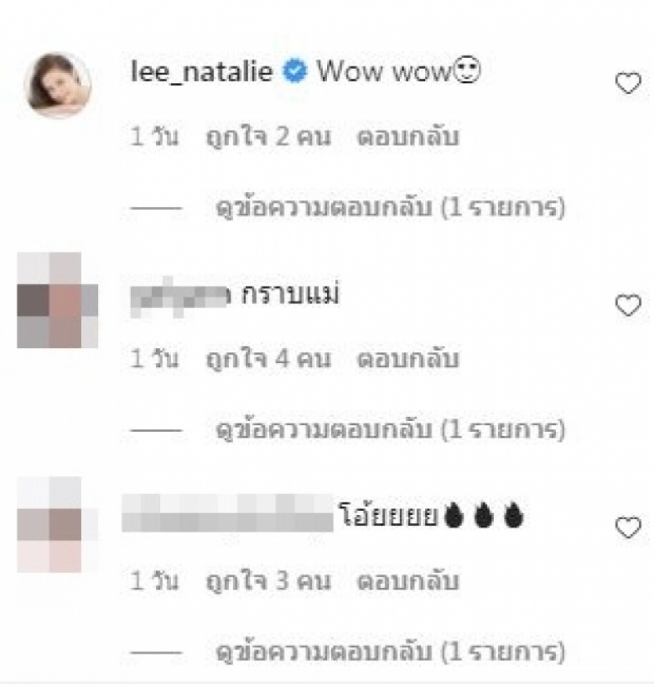Like the "กราบแม่" comment with heart

click(628, 305)
